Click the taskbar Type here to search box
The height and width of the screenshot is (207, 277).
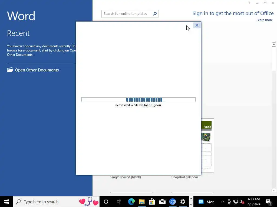pyautogui.click(x=56, y=202)
